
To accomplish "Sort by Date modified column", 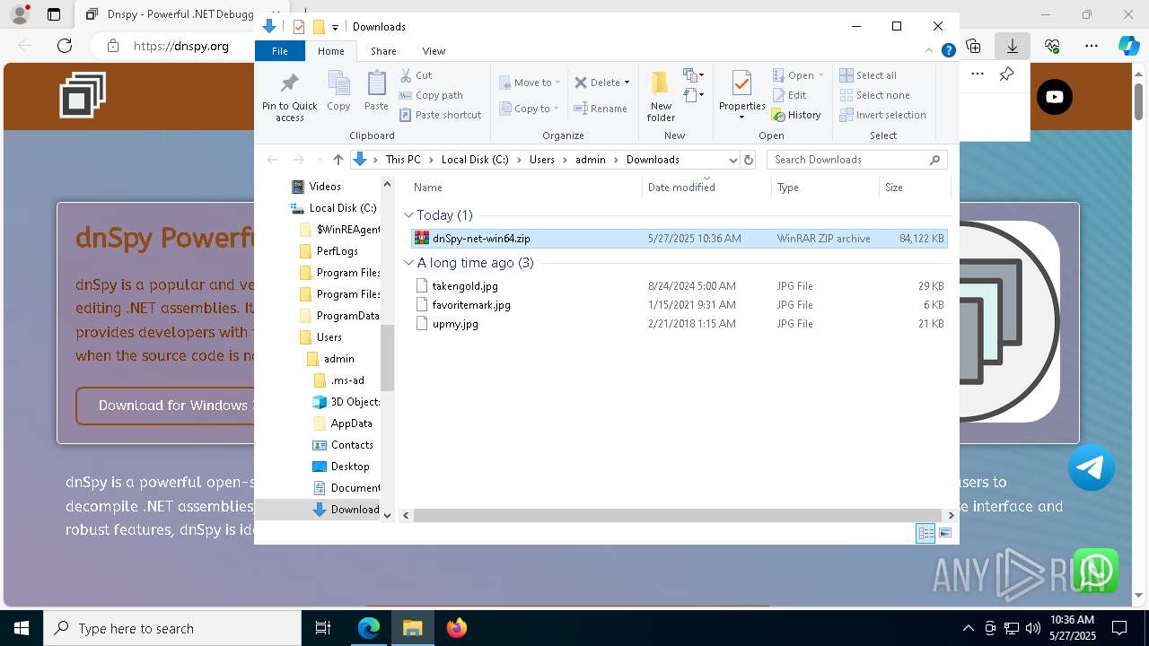I will (x=706, y=188).
